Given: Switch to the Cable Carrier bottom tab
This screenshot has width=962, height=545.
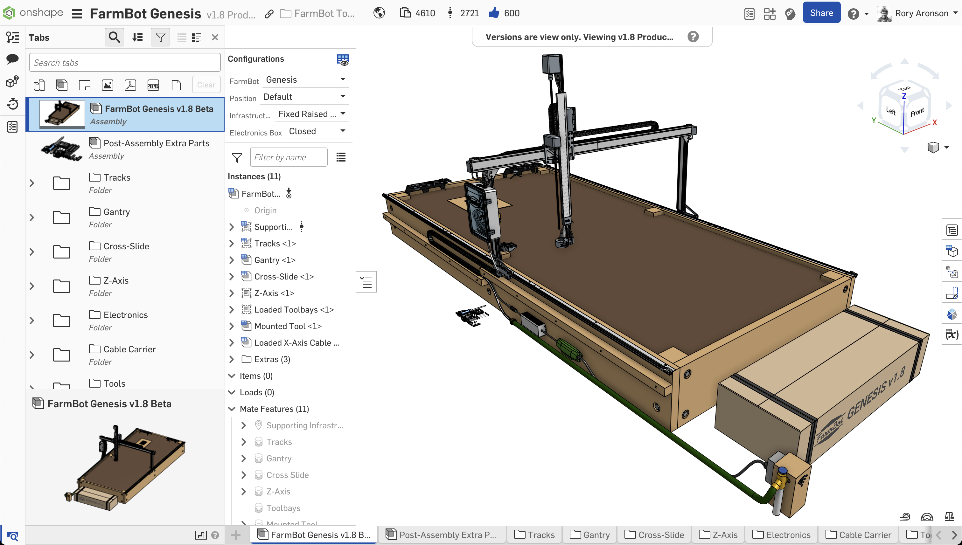Looking at the screenshot, I should [x=858, y=535].
